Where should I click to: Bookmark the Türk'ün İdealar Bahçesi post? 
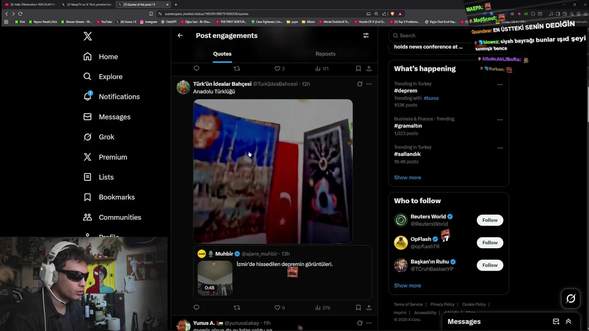[358, 308]
